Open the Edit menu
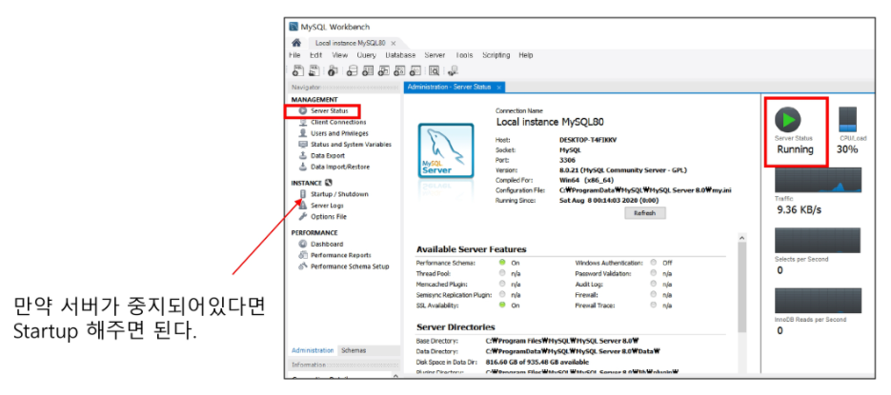Screen dimensions: 891x395 click(316, 55)
